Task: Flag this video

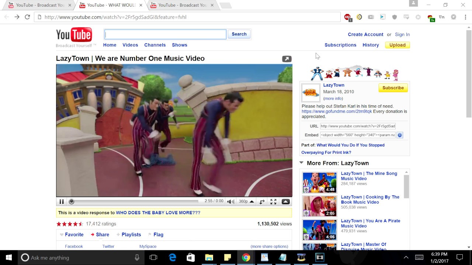Action: [x=158, y=234]
